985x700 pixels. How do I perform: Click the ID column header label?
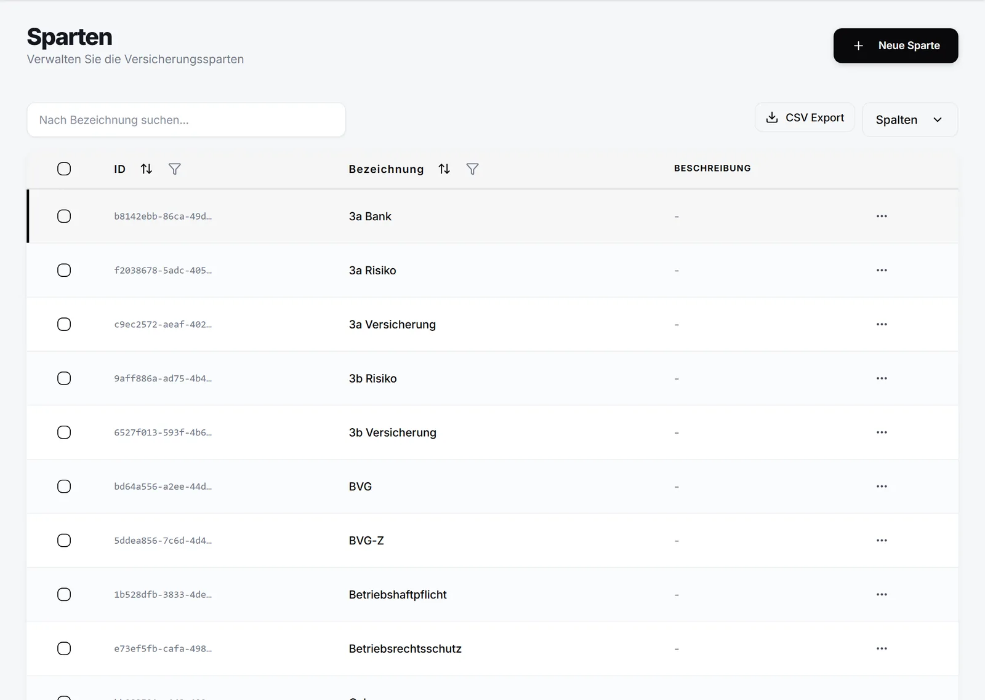click(119, 169)
